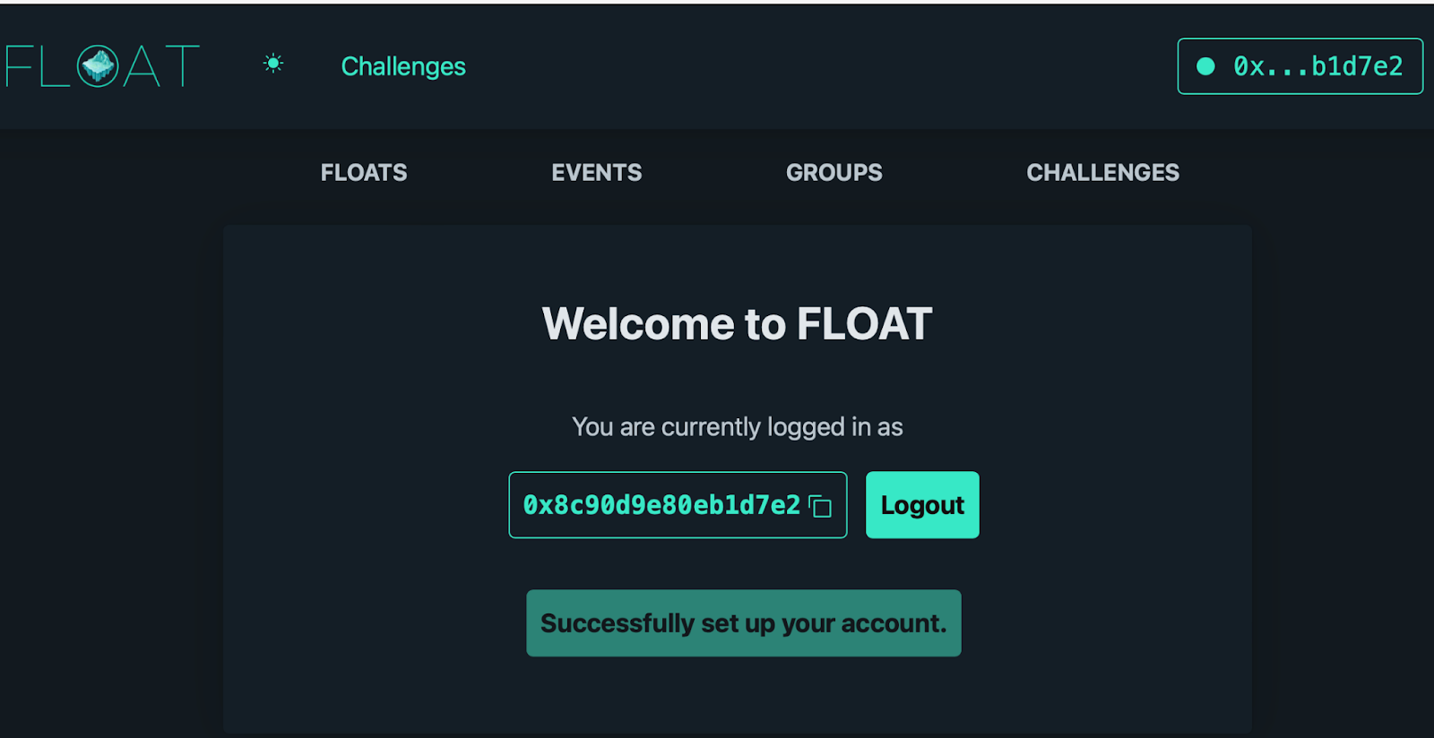Click the truncated address text 0x...b1d7e2

1318,66
